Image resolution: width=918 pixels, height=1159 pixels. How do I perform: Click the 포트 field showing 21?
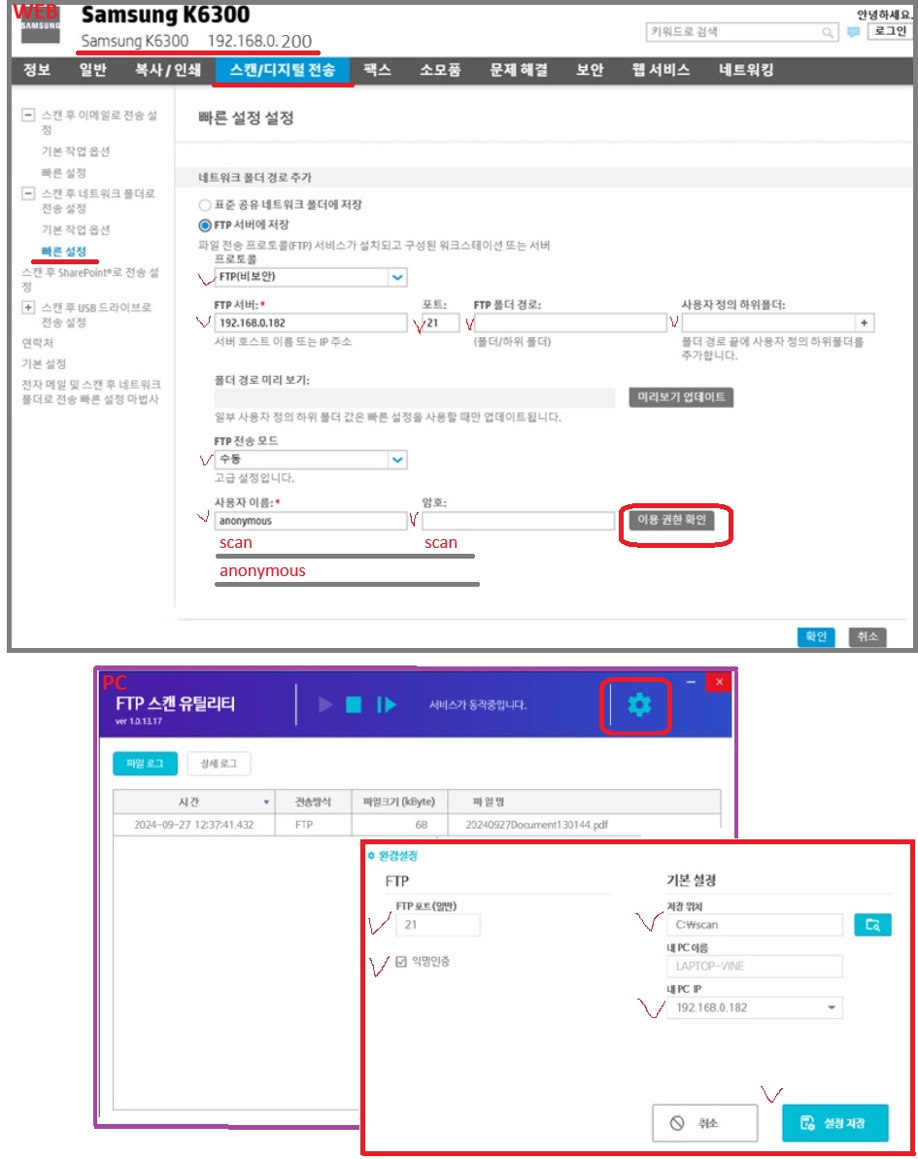tap(440, 323)
